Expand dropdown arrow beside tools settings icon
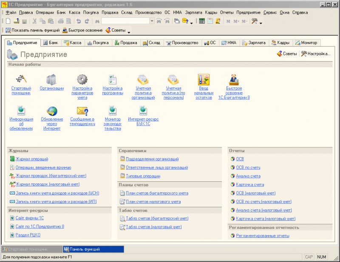 [261, 23]
